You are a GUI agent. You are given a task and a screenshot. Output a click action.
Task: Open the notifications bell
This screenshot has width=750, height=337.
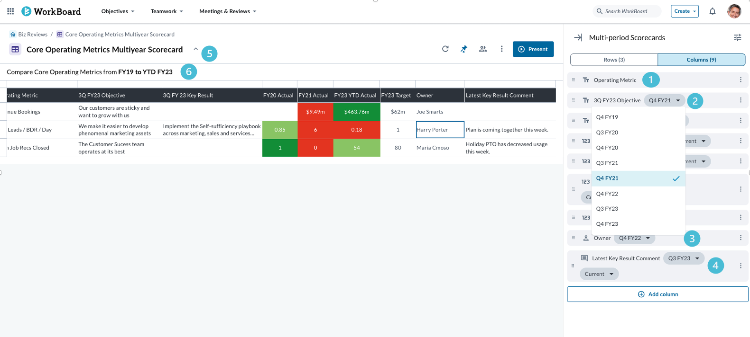point(713,11)
